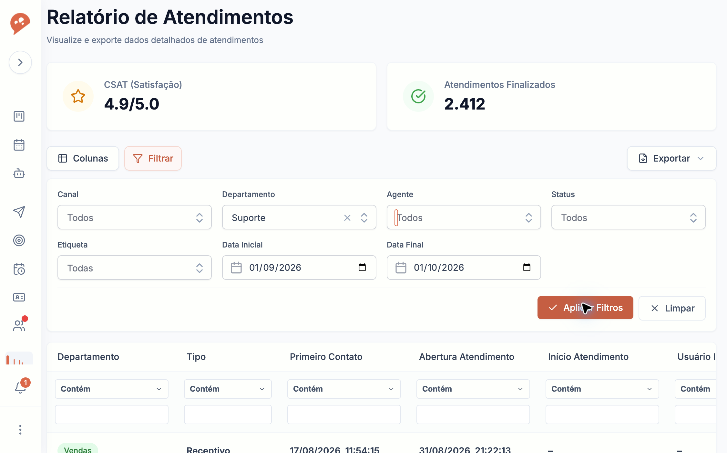Screen dimensions: 727x453
Task: Open Contém dropdown under Início Atendimento column
Action: 602,389
